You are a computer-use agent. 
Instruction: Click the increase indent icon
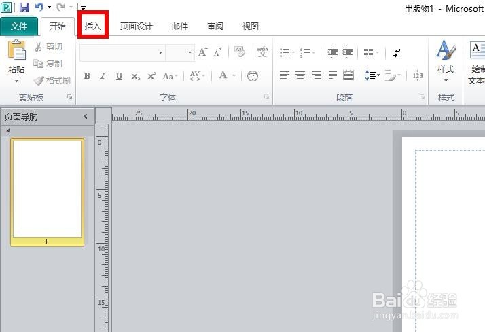tap(347, 52)
